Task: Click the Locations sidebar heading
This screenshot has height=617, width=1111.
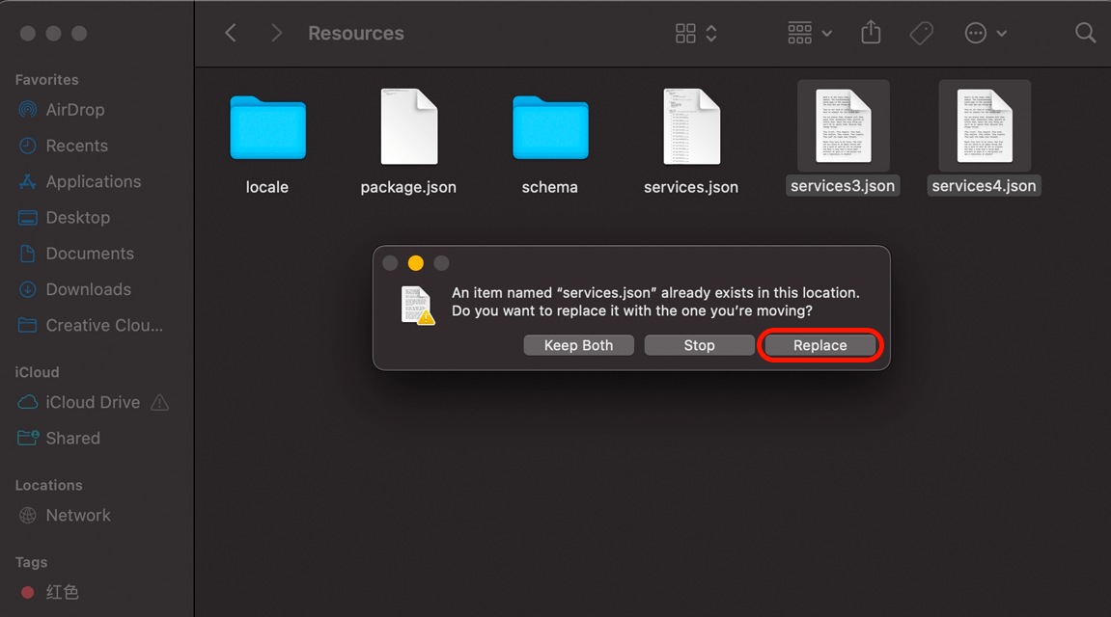Action: coord(49,485)
